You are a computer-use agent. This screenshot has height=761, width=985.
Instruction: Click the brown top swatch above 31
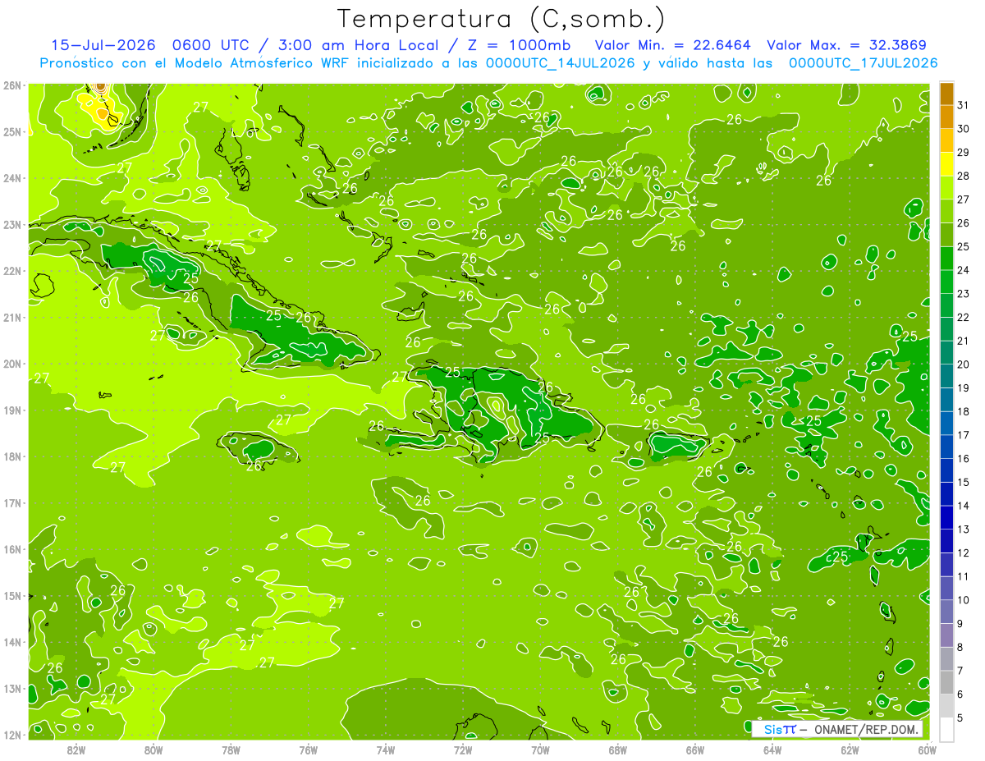coord(946,94)
